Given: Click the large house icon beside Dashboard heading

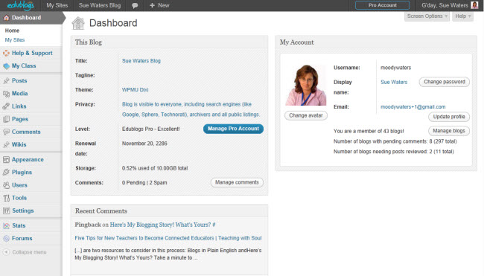Looking at the screenshot, I should (x=78, y=23).
